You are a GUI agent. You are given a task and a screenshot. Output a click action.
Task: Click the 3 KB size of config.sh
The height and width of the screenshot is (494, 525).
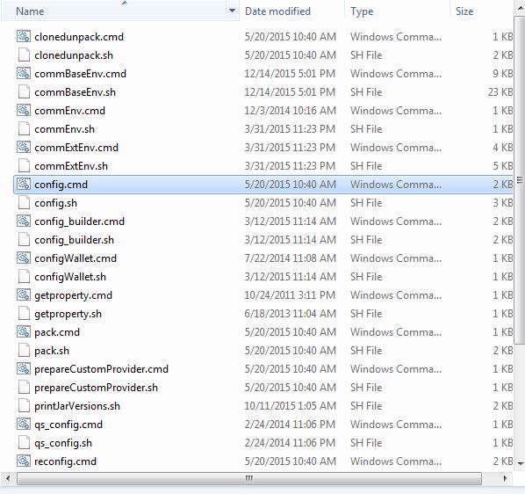pyautogui.click(x=502, y=202)
